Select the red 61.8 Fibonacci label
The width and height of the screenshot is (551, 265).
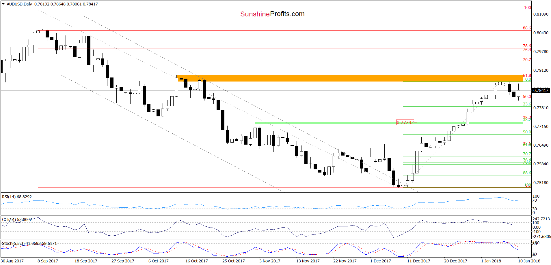[527, 75]
